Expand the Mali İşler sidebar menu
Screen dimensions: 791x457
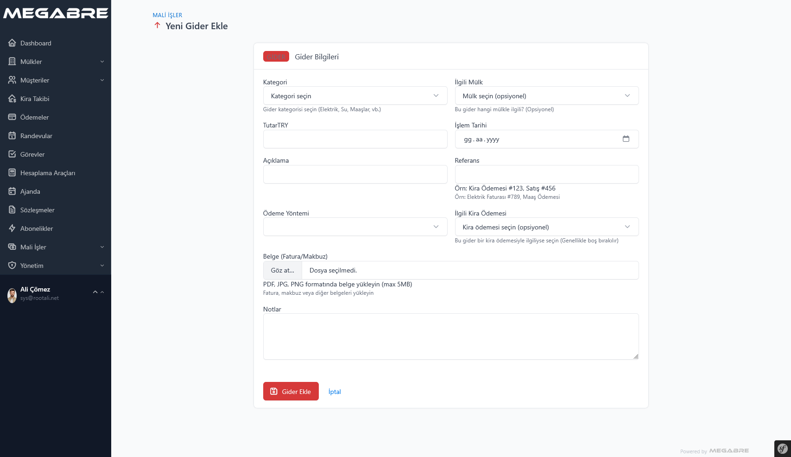(x=56, y=247)
